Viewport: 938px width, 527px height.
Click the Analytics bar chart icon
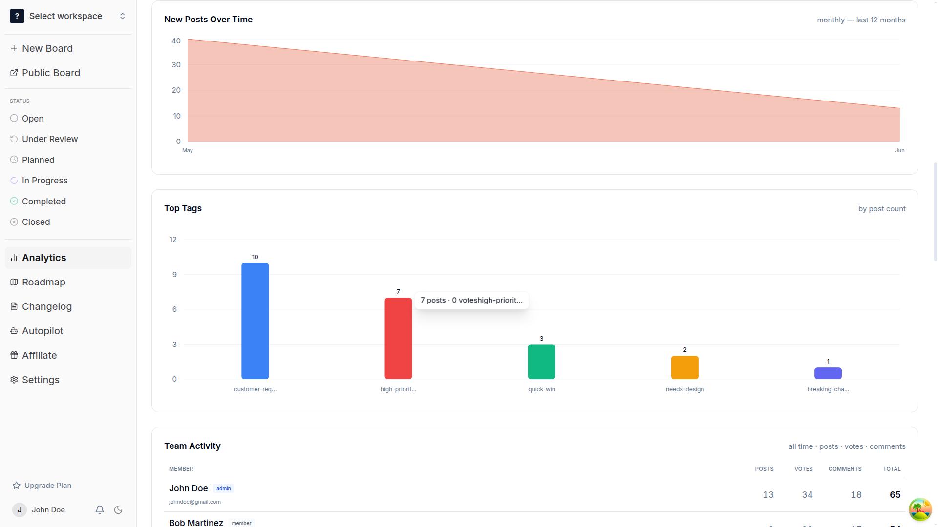[x=14, y=258]
